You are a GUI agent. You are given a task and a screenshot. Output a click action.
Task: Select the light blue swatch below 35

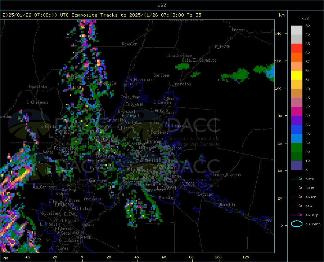[x=297, y=138]
